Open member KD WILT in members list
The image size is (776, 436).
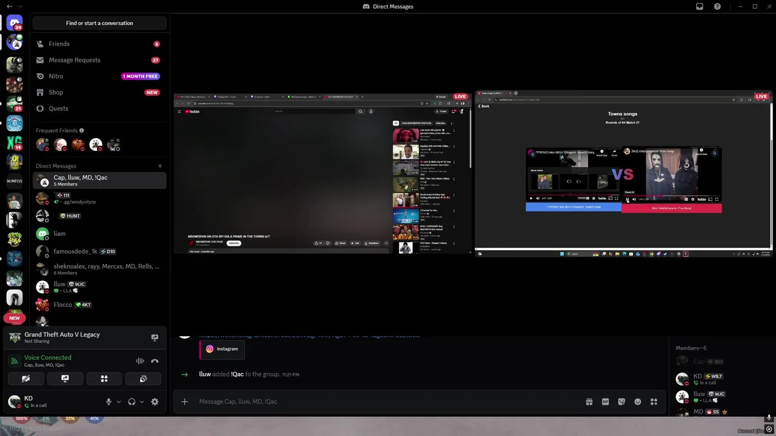click(x=721, y=379)
